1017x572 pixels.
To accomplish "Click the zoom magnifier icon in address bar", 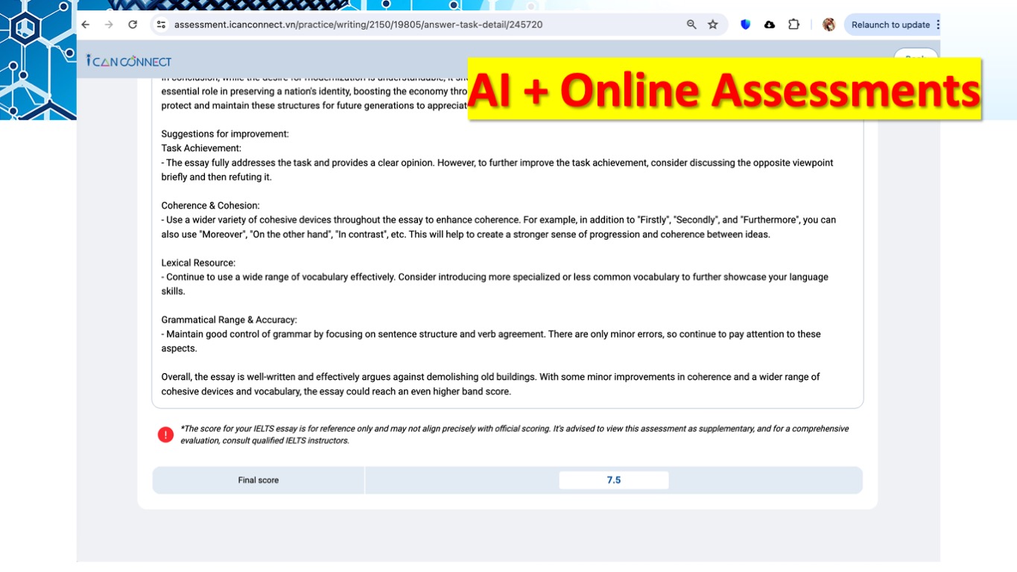I will point(691,25).
